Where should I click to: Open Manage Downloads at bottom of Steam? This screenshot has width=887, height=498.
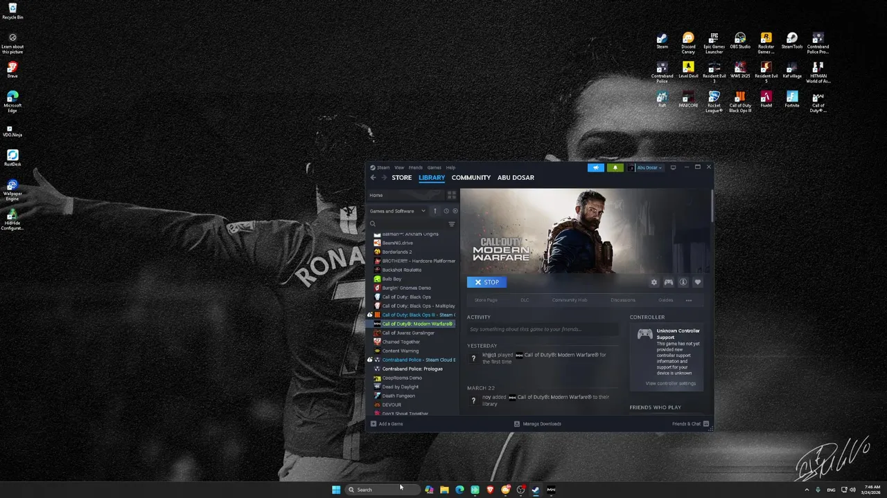coord(537,424)
